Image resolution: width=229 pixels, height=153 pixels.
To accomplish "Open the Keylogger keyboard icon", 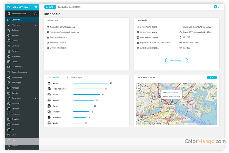I will (x=9, y=88).
